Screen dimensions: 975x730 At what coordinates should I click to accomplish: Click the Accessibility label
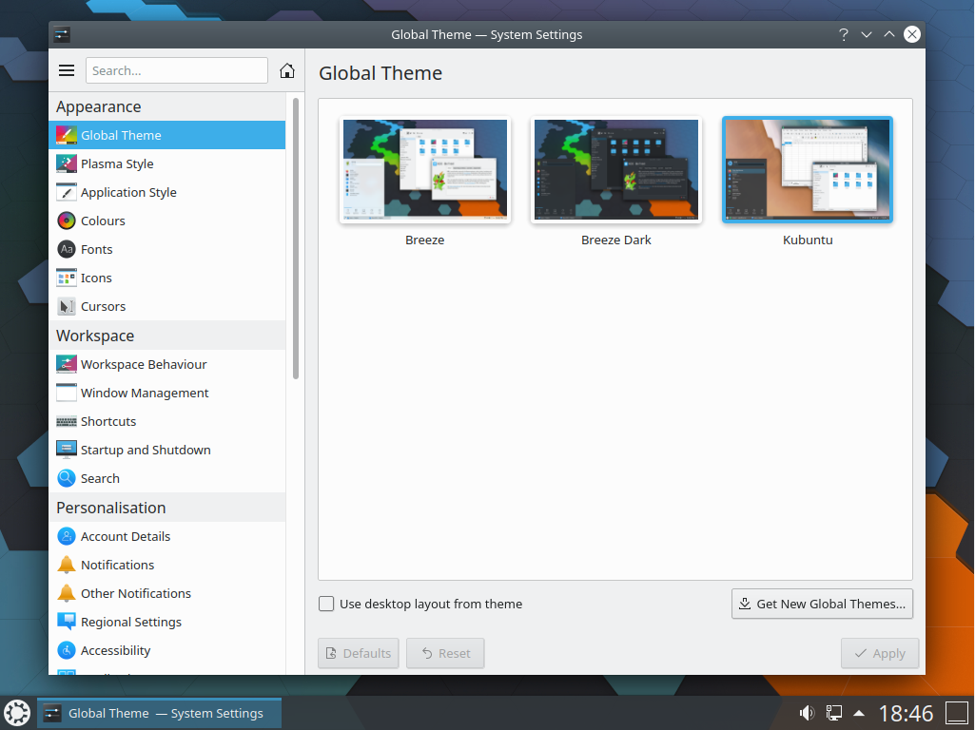[x=116, y=650]
